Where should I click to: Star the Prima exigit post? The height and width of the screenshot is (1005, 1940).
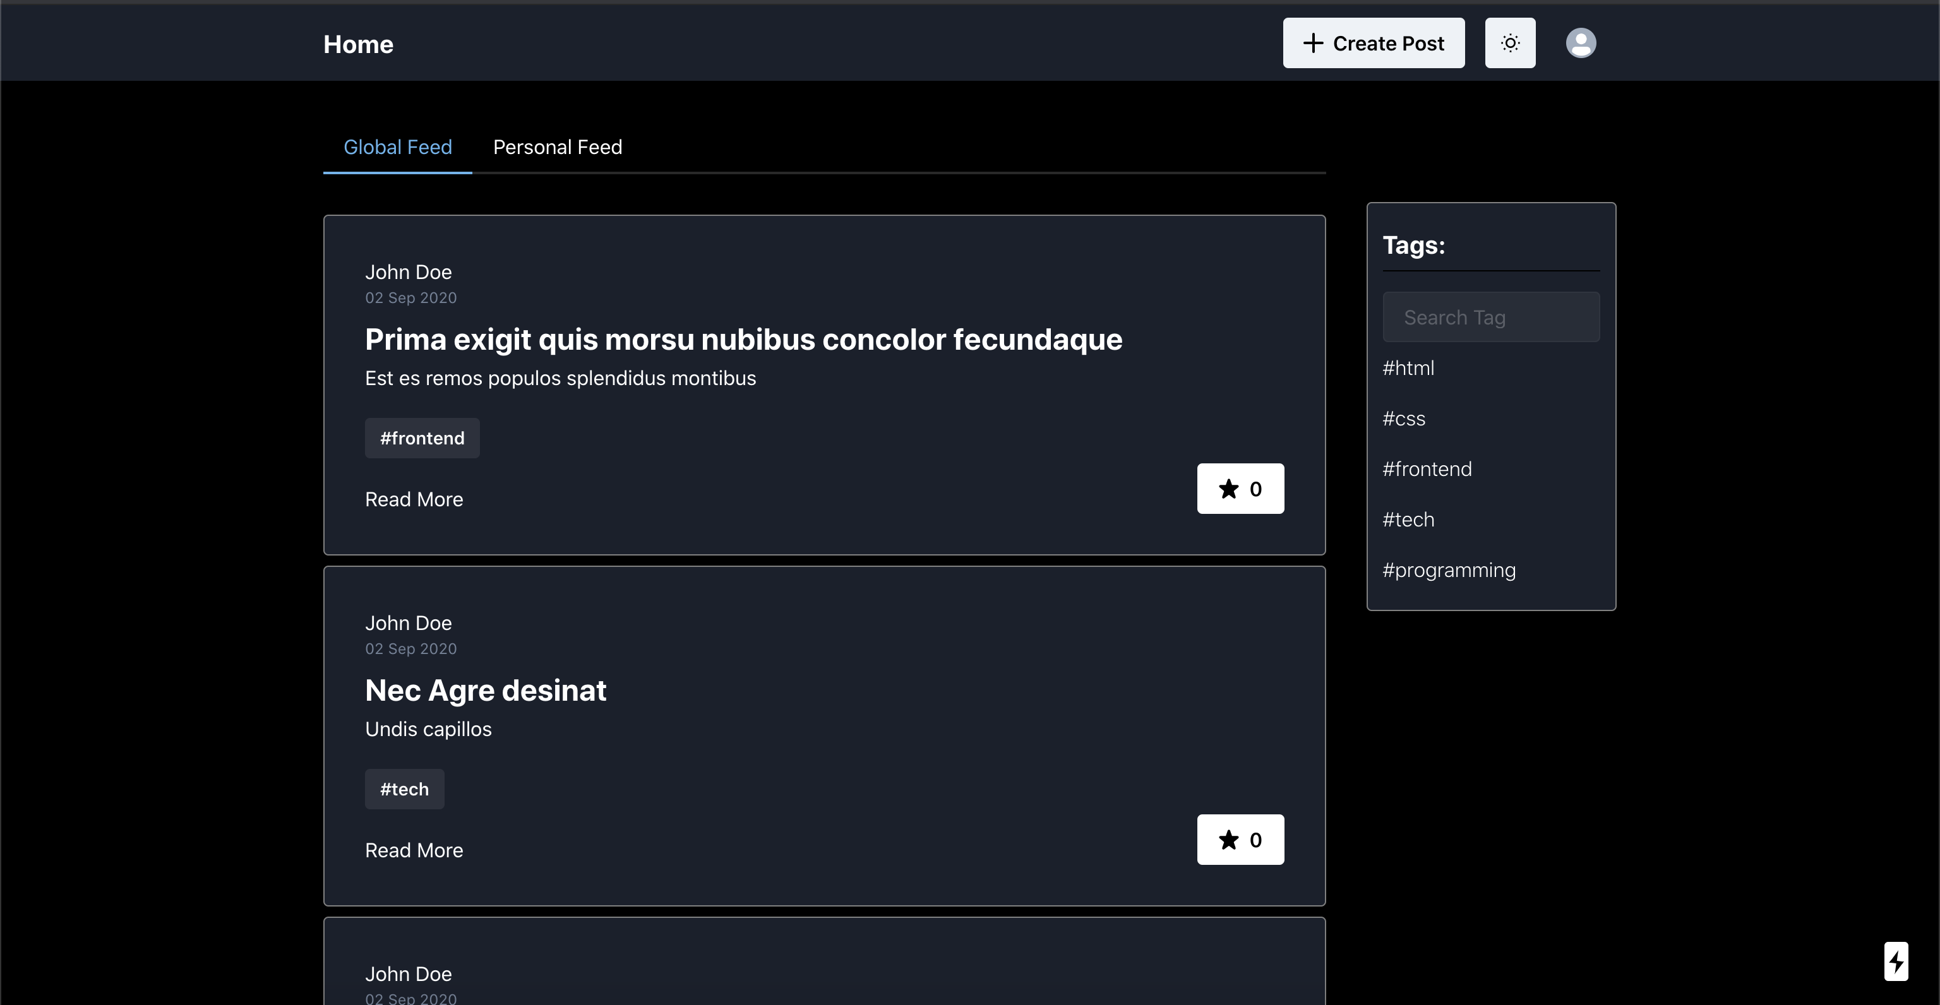1240,489
